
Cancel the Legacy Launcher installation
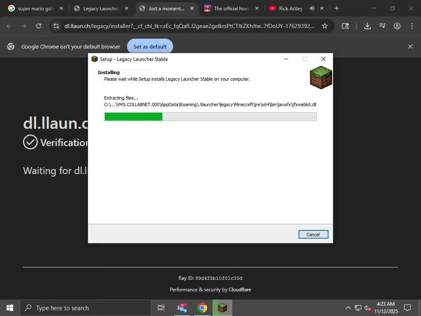(313, 234)
